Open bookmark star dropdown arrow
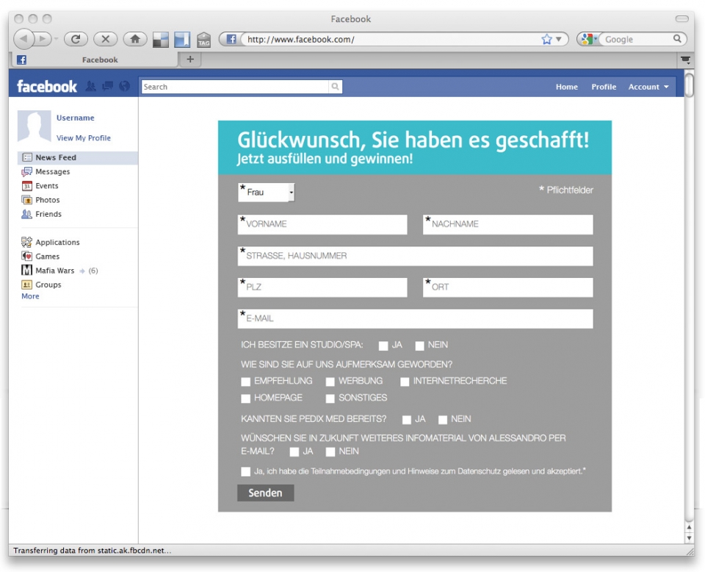 (x=558, y=39)
